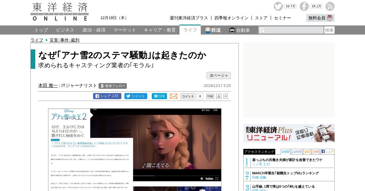Click the 災害･事件･裁判 breadcrumb link
The width and height of the screenshot is (365, 191).
(64, 40)
